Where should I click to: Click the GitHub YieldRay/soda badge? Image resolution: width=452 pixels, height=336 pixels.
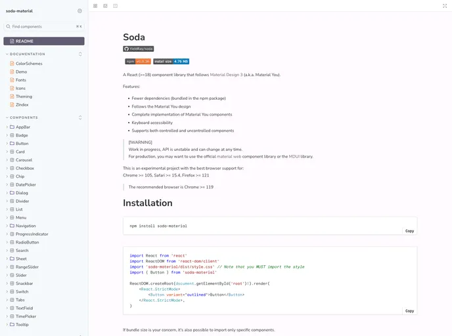(x=139, y=49)
